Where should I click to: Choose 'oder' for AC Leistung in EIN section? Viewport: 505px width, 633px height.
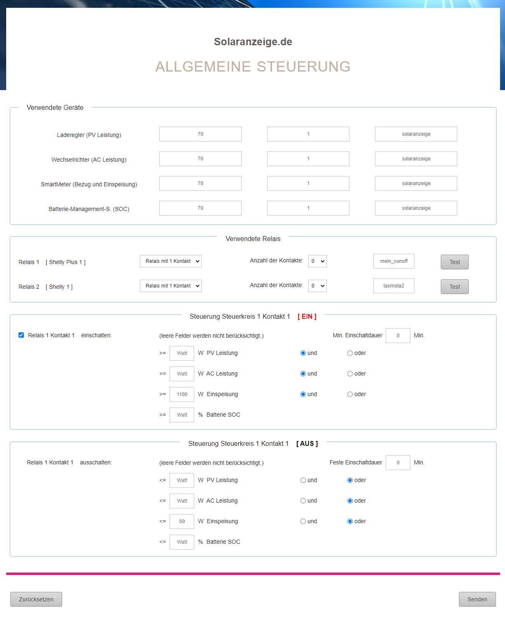pos(350,374)
